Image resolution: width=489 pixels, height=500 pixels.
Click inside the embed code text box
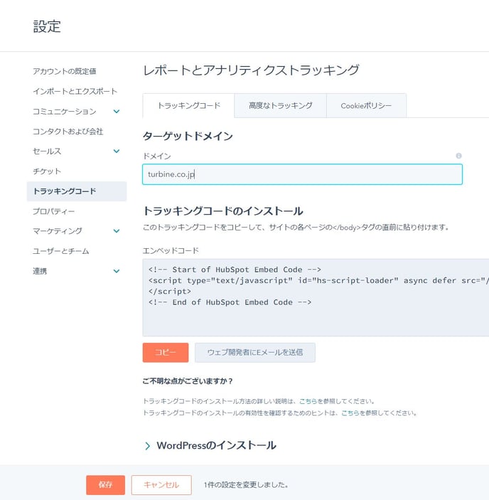[316, 297]
